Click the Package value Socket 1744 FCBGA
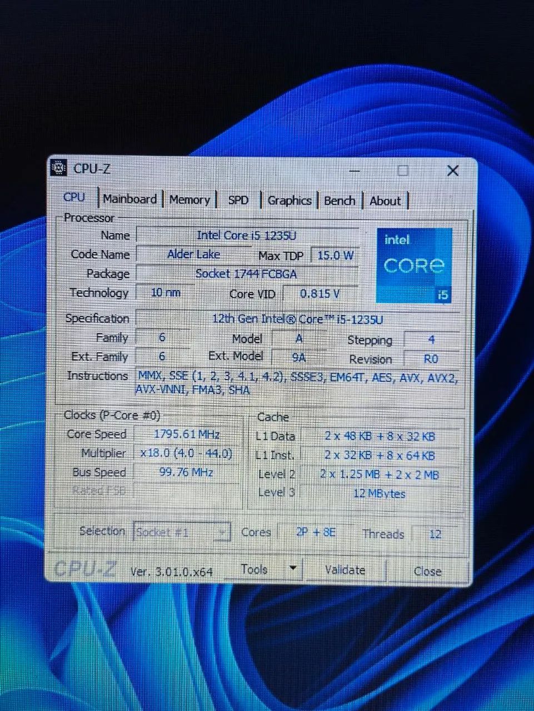Viewport: 534px width, 711px height. pos(247,273)
